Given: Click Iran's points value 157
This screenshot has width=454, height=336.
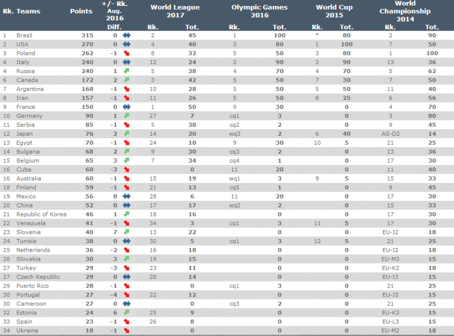Looking at the screenshot, I should click(x=87, y=98).
